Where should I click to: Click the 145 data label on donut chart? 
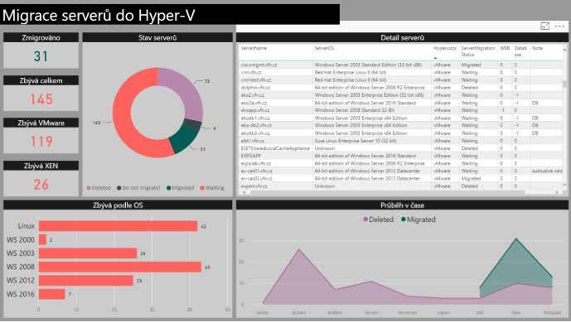[96, 123]
